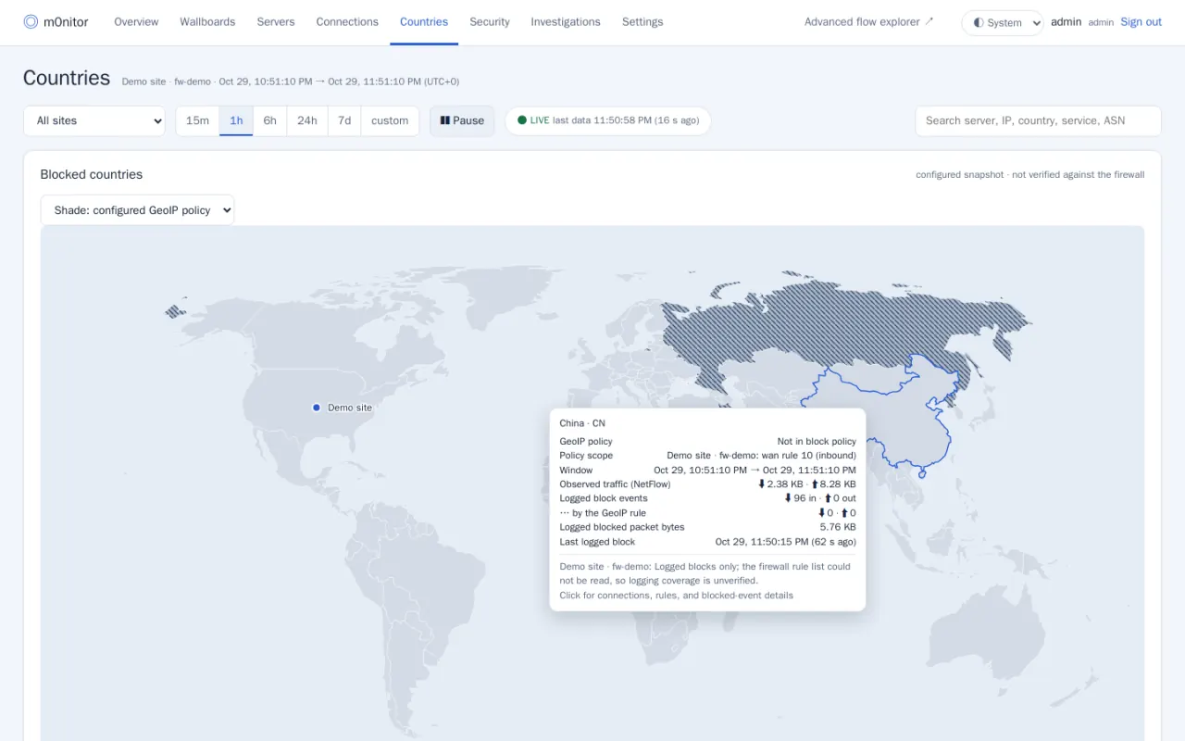Open the Shade: configured GeoIP policy dropdown

click(x=138, y=210)
